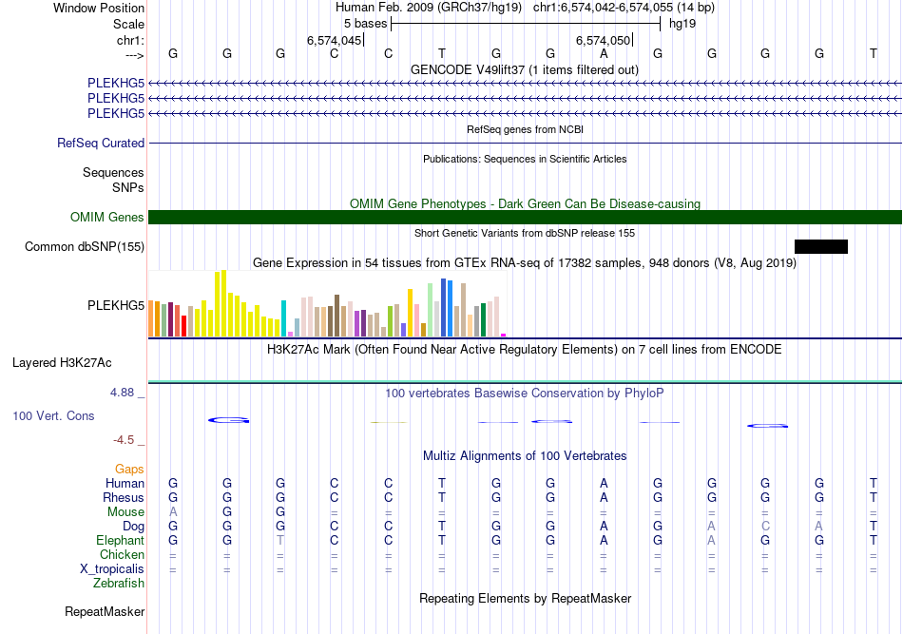Screen dimensions: 903x634
Task: Click the SNPs track label
Action: (128, 187)
